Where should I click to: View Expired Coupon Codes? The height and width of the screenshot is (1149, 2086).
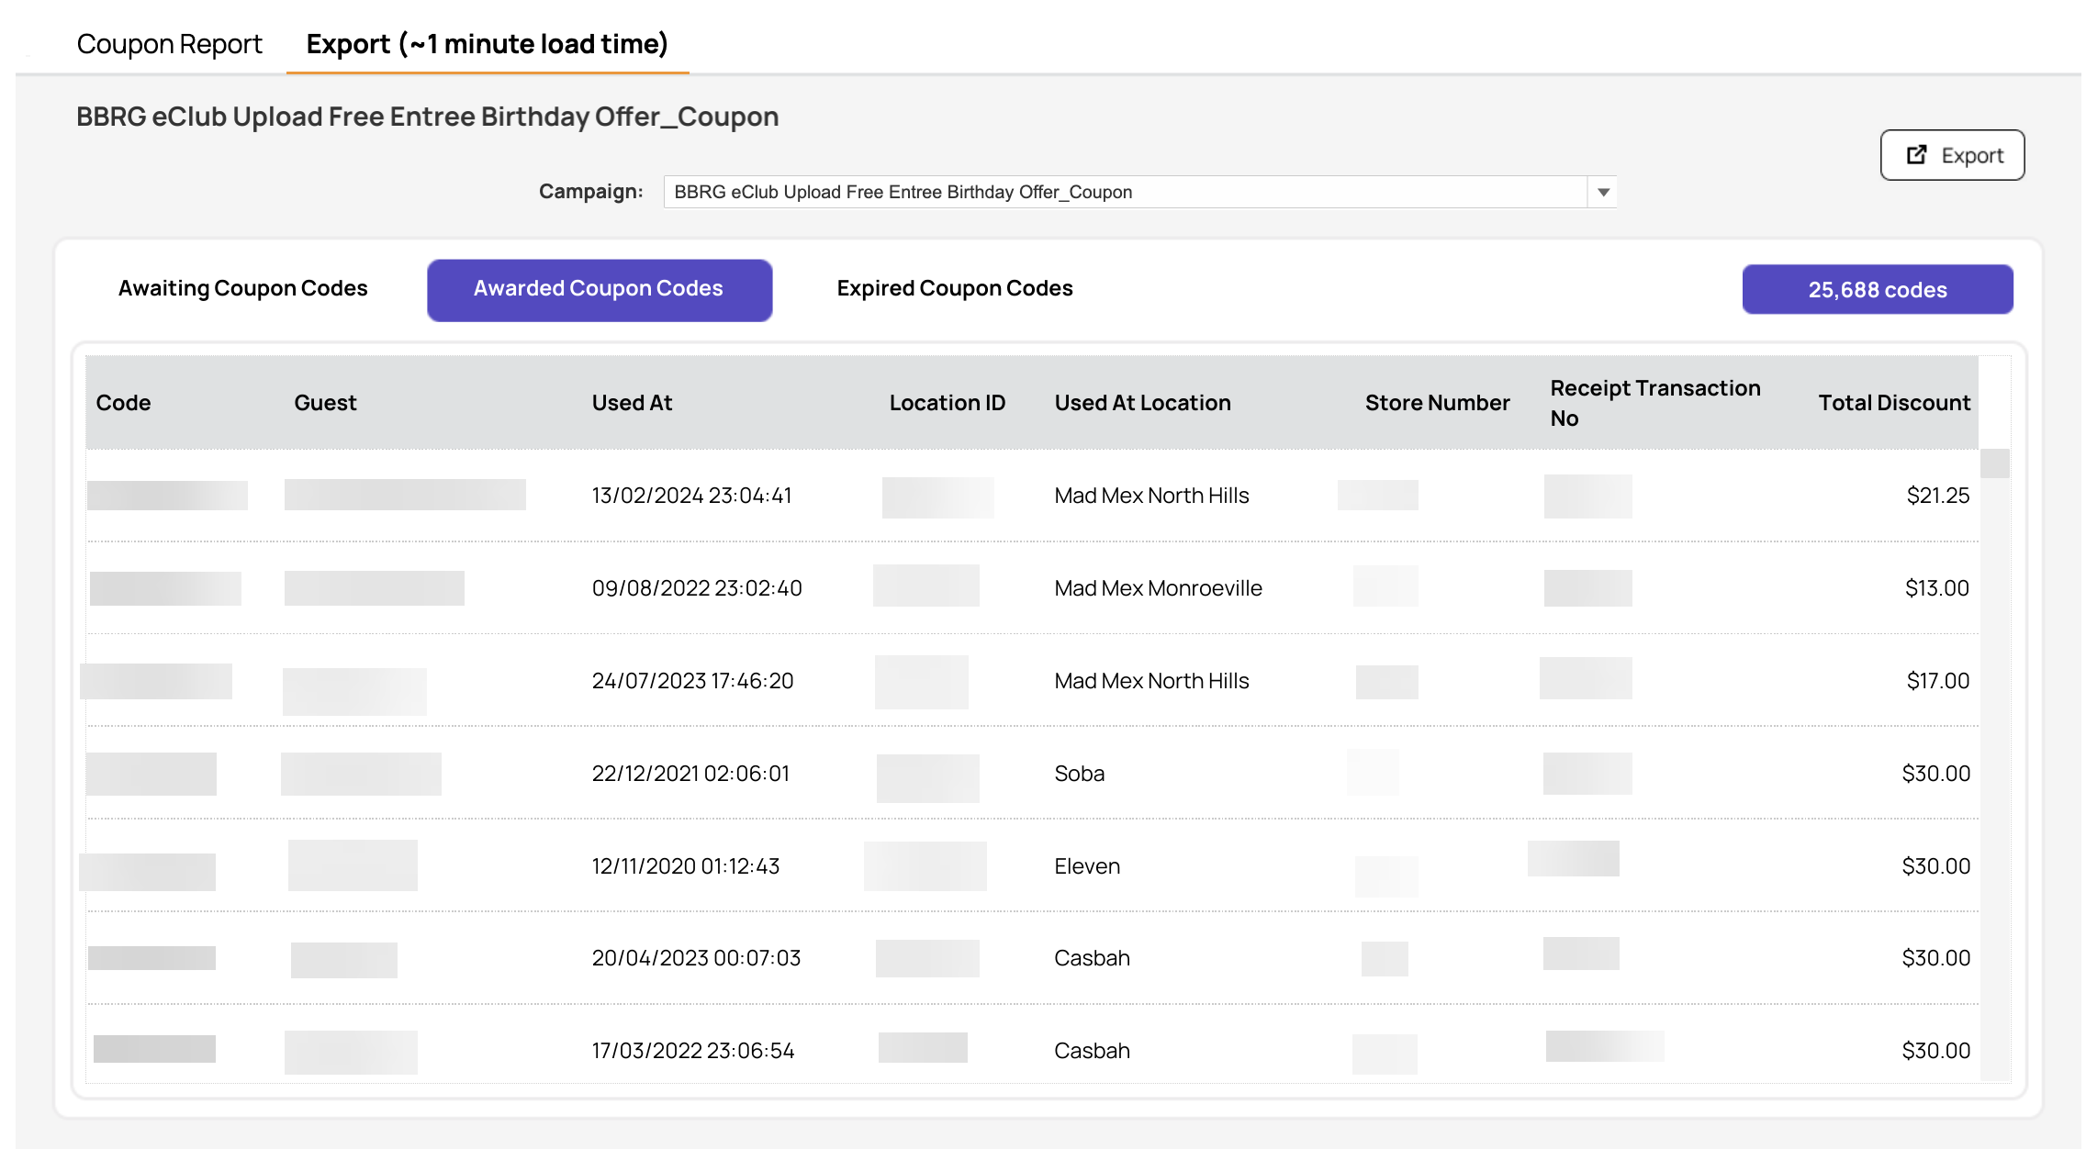tap(955, 288)
